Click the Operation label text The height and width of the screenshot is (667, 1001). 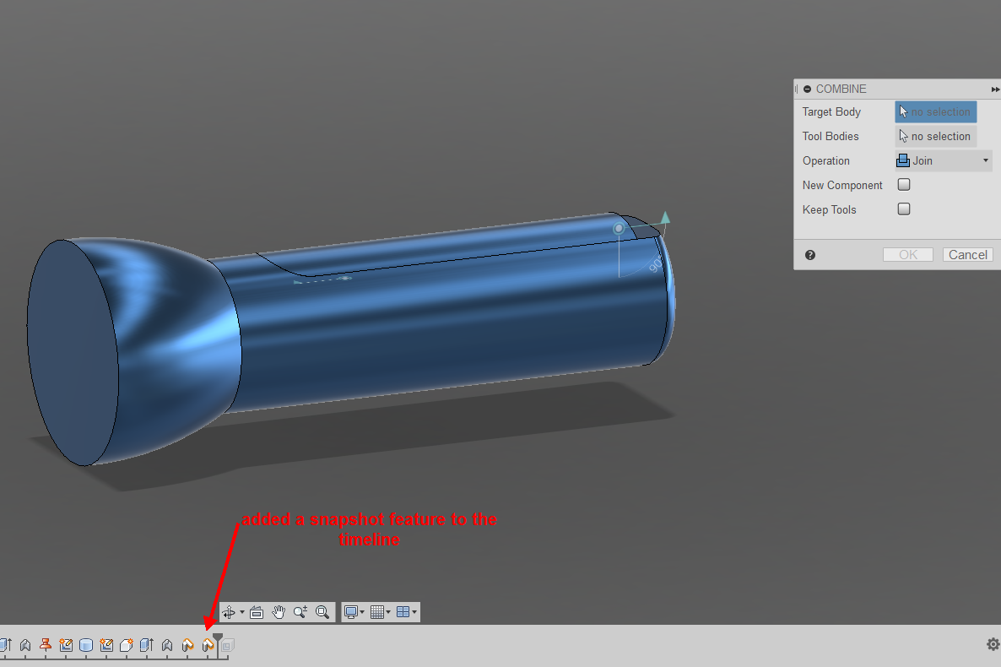(x=826, y=161)
